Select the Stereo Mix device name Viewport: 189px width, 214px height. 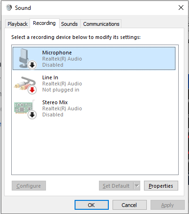point(55,102)
